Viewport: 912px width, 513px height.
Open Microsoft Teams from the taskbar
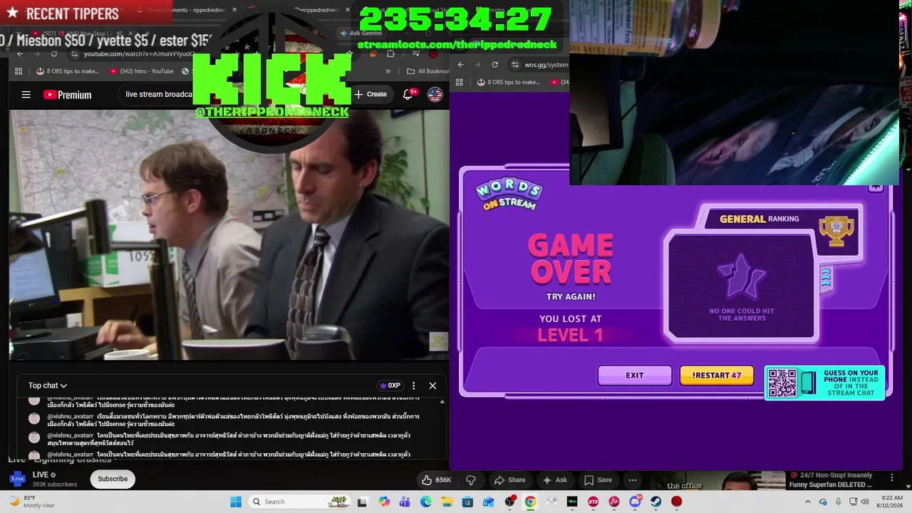[x=405, y=502]
